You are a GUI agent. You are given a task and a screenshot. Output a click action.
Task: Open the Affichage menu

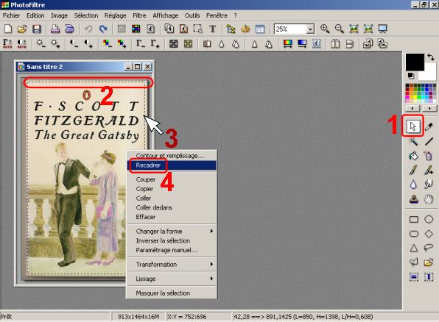165,15
